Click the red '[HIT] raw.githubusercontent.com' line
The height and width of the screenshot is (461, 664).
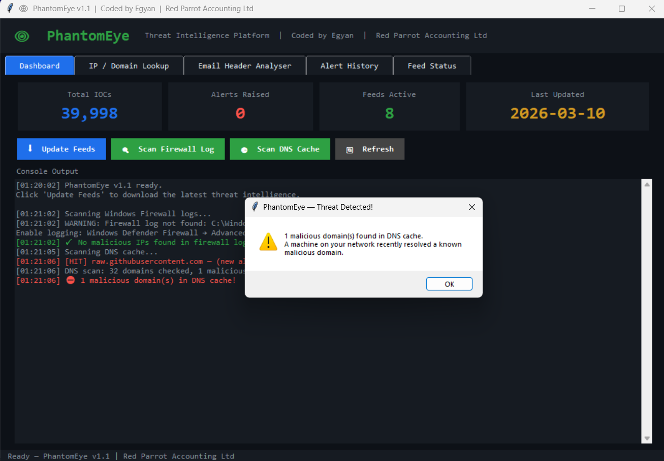point(131,261)
